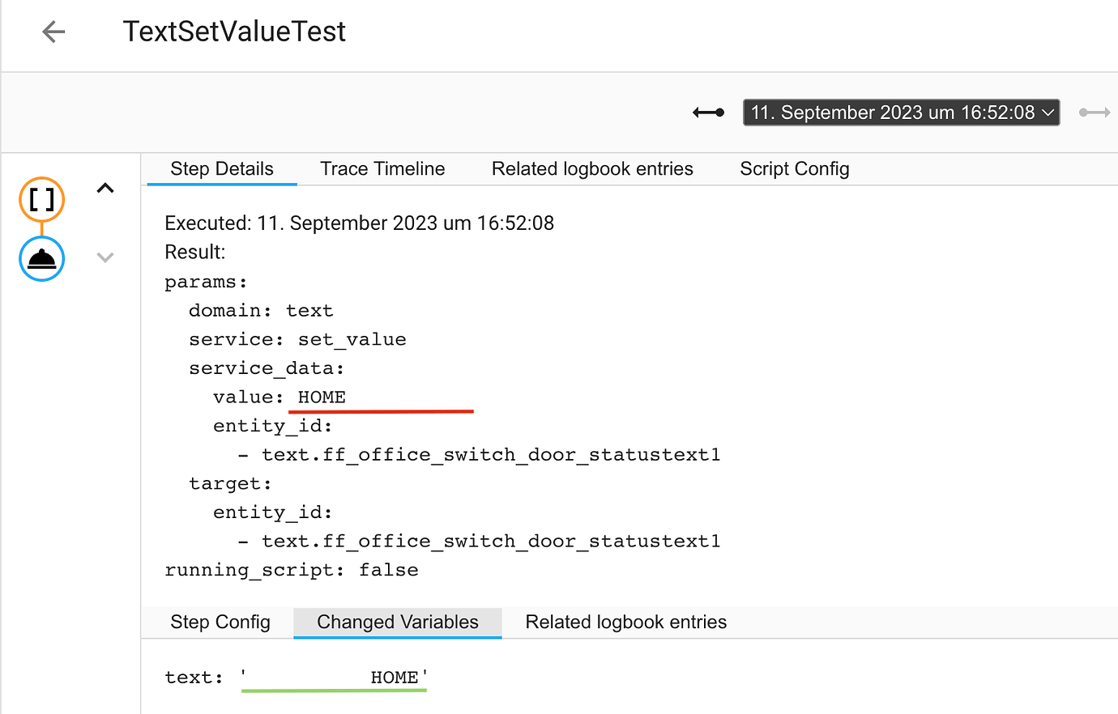The image size is (1118, 714).
Task: Click the underlined HOME value in service_data
Action: 321,397
